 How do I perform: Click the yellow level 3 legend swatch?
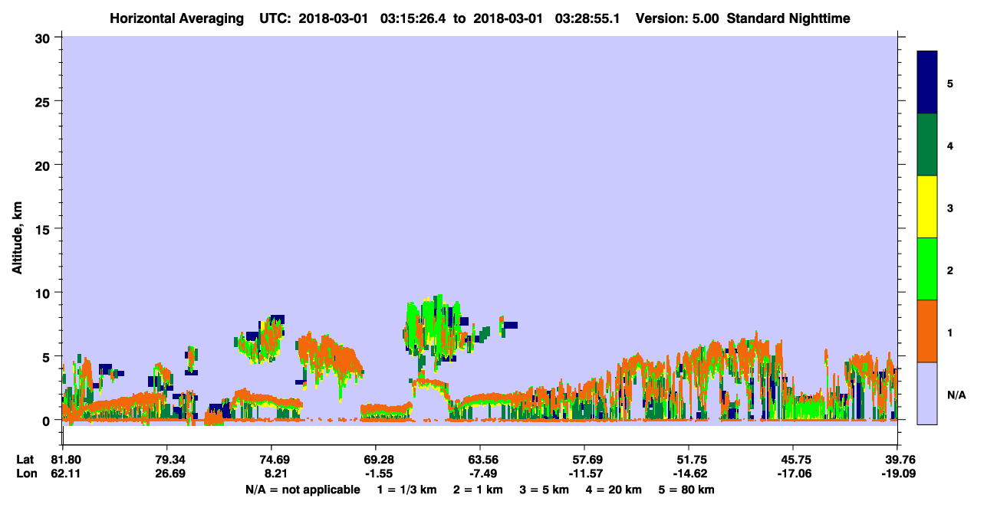(927, 207)
